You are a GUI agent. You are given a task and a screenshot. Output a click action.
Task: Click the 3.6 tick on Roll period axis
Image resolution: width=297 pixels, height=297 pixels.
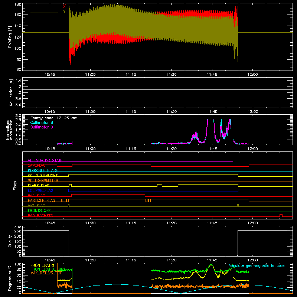point(18,105)
